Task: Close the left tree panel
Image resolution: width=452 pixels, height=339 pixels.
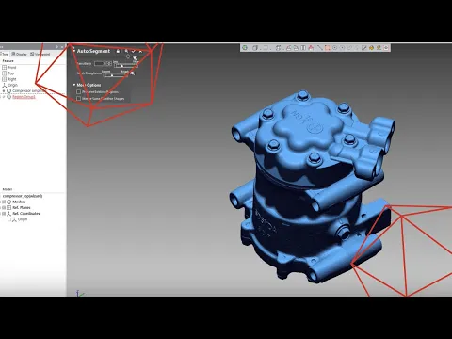Action: click(62, 47)
